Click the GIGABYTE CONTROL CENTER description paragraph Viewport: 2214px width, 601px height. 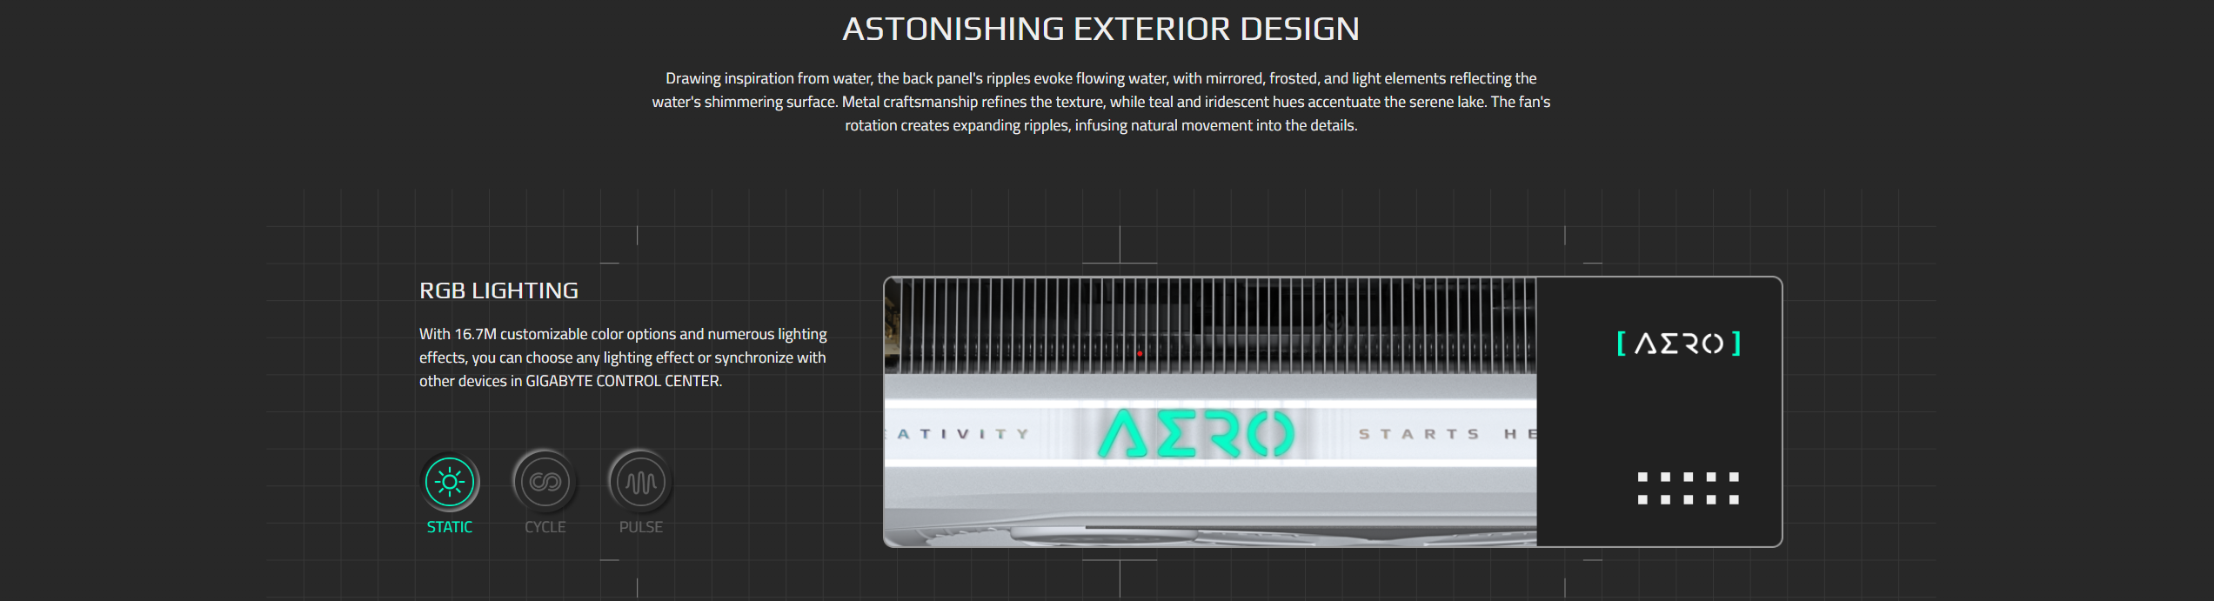[x=623, y=357]
